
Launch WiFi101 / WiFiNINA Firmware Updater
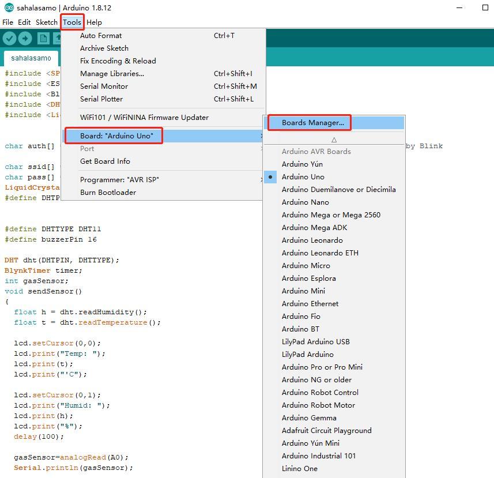tap(163, 118)
